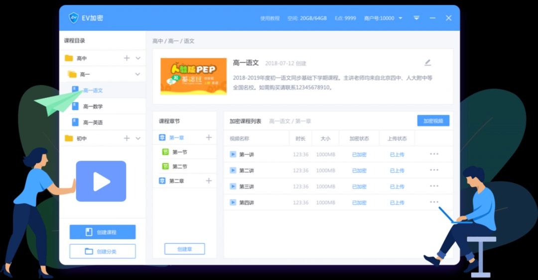
Task: Open the 使用教程 link
Action: [269, 18]
